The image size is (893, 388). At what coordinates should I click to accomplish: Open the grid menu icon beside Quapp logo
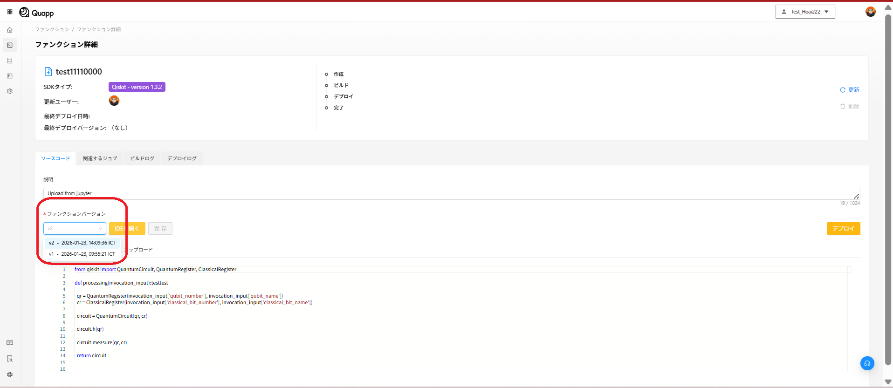coord(10,12)
